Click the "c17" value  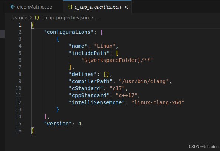point(117,88)
